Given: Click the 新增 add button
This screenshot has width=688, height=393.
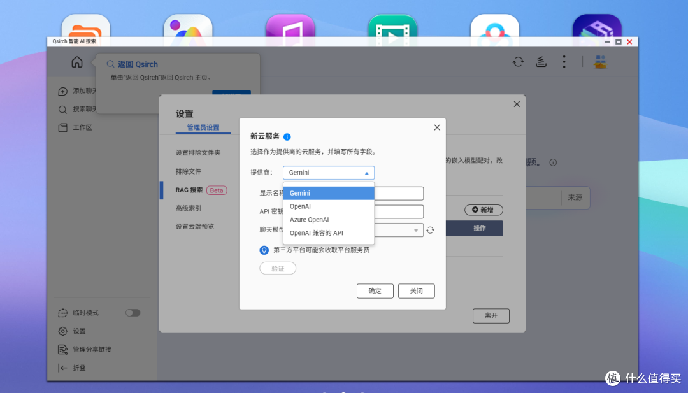Looking at the screenshot, I should (484, 210).
